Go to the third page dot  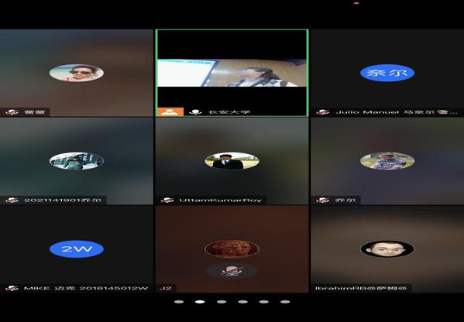[x=222, y=302]
